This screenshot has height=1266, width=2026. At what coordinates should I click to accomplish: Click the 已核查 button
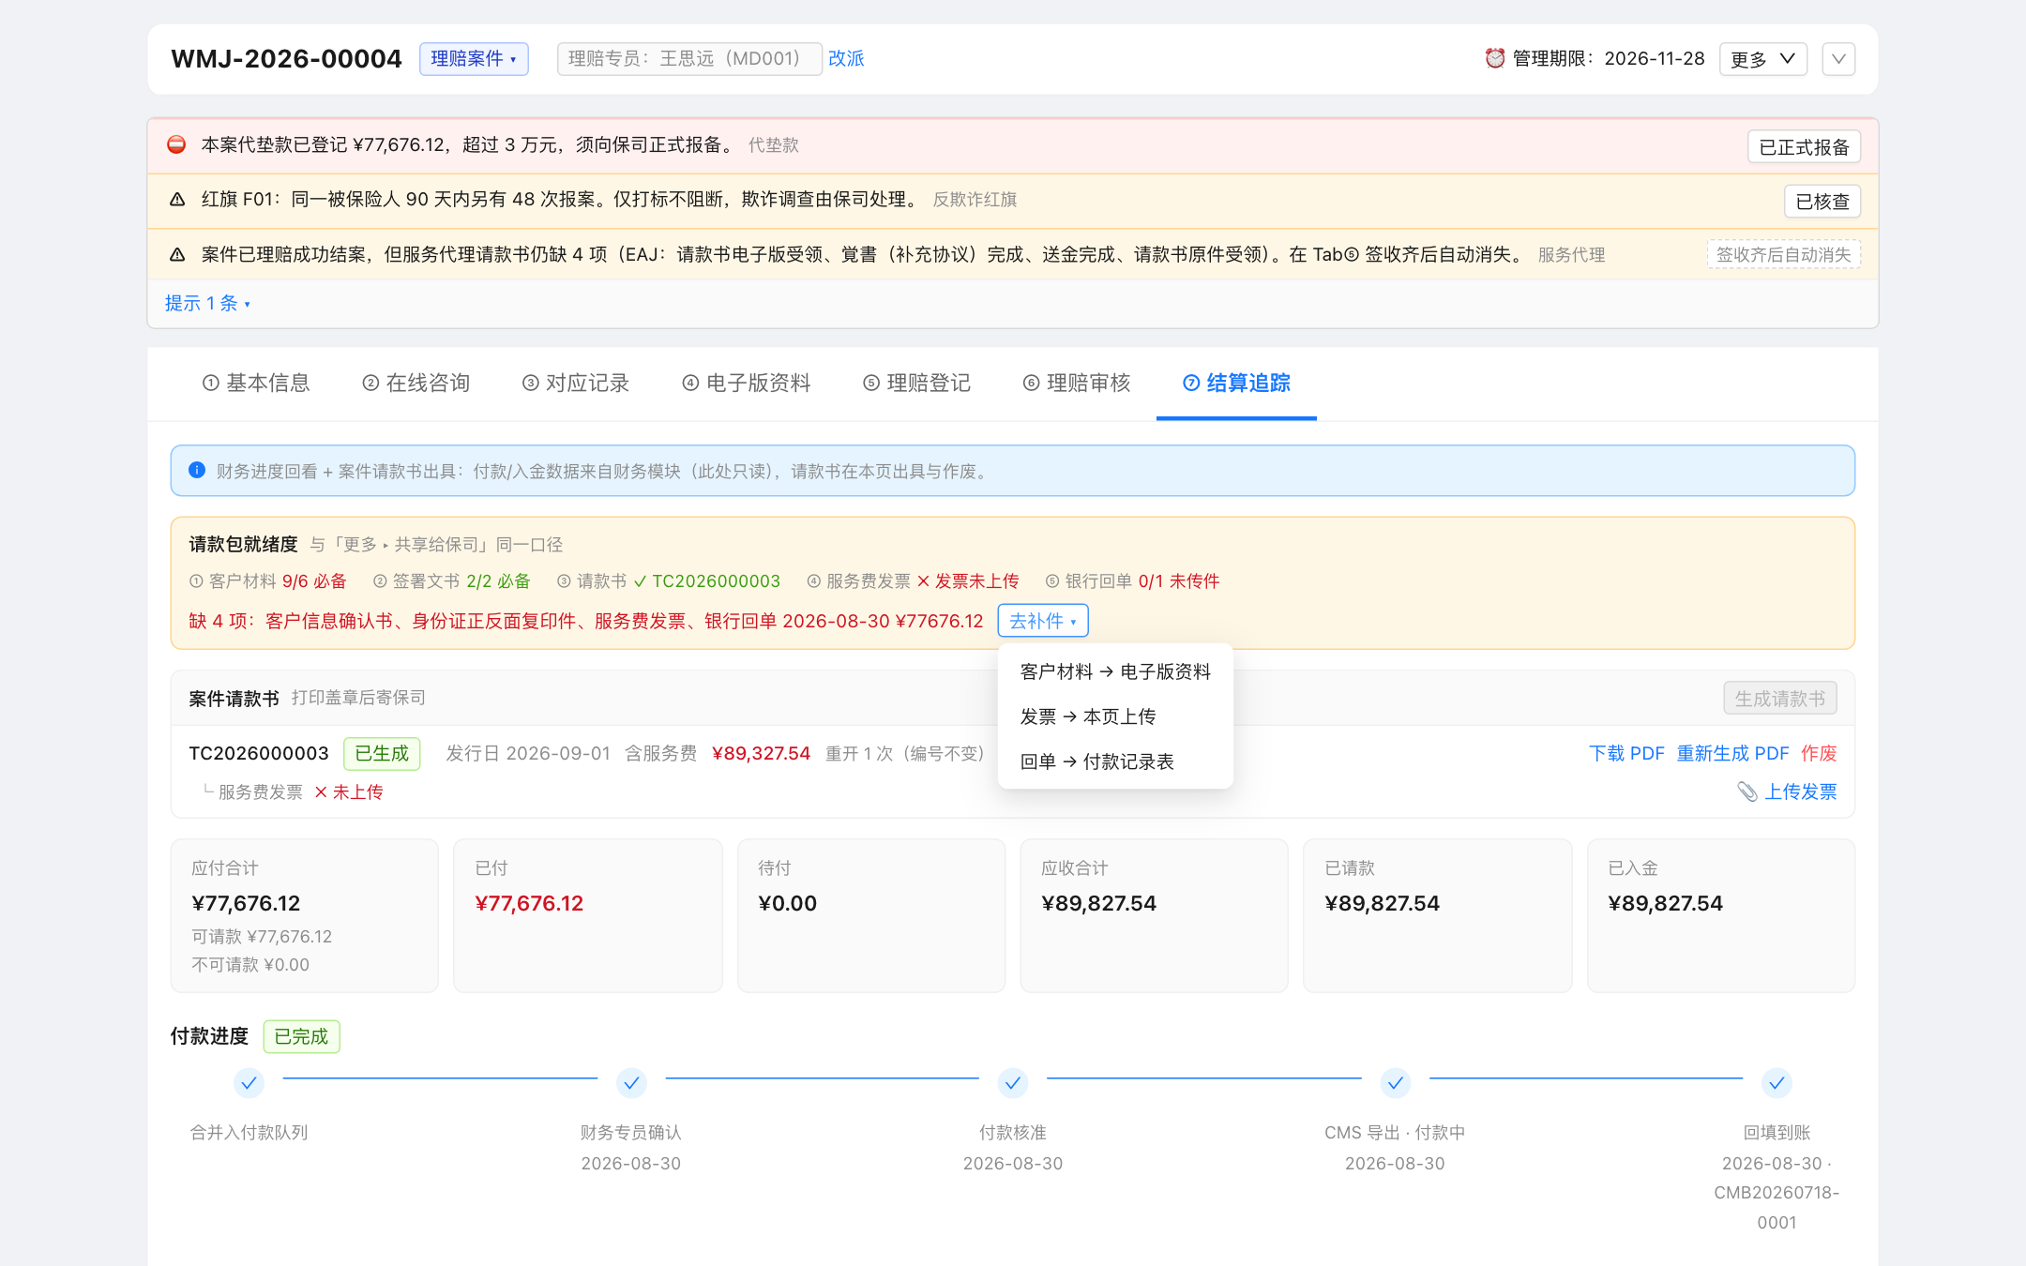1822,202
